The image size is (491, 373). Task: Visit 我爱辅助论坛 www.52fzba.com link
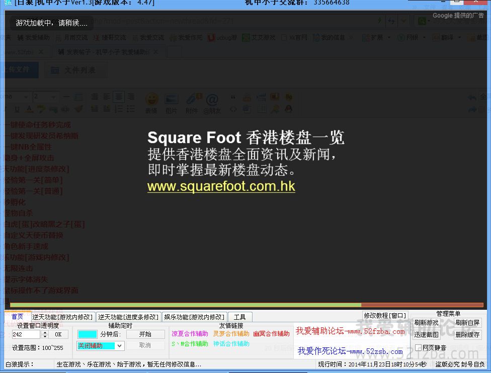point(350,331)
